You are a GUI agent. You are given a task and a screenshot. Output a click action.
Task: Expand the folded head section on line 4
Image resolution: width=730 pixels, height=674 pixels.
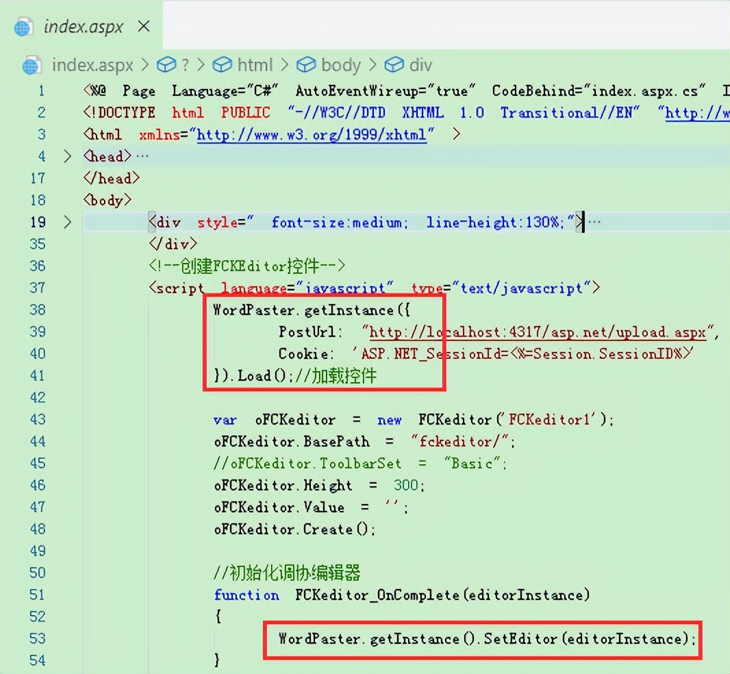(x=68, y=156)
